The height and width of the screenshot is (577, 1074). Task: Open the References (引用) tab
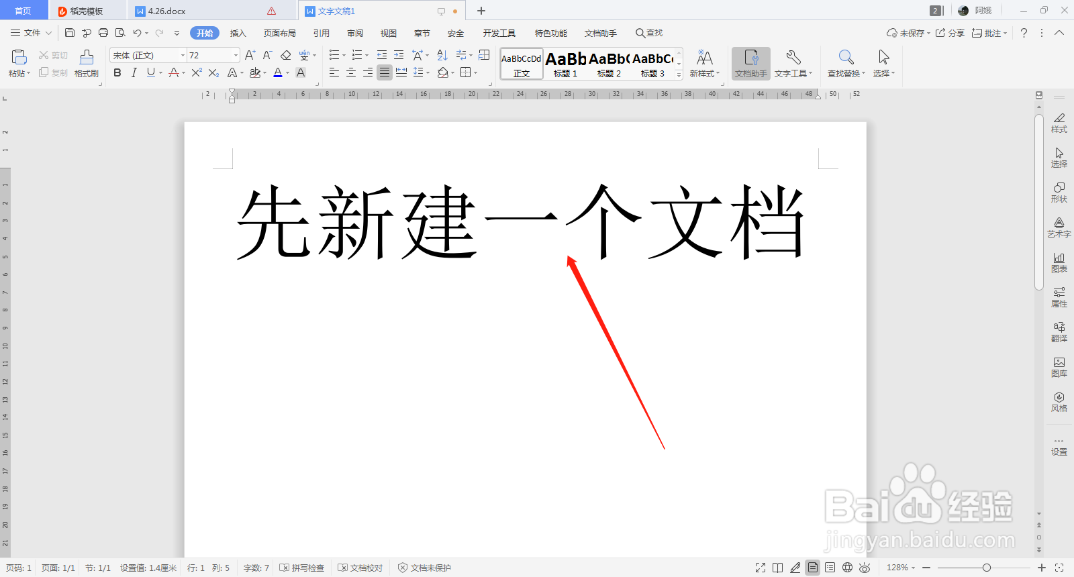[x=322, y=33]
